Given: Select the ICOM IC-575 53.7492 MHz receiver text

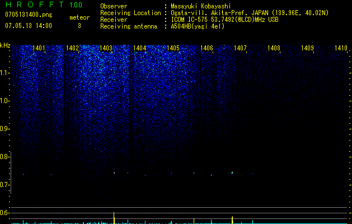Looking at the screenshot, I should (224, 20).
